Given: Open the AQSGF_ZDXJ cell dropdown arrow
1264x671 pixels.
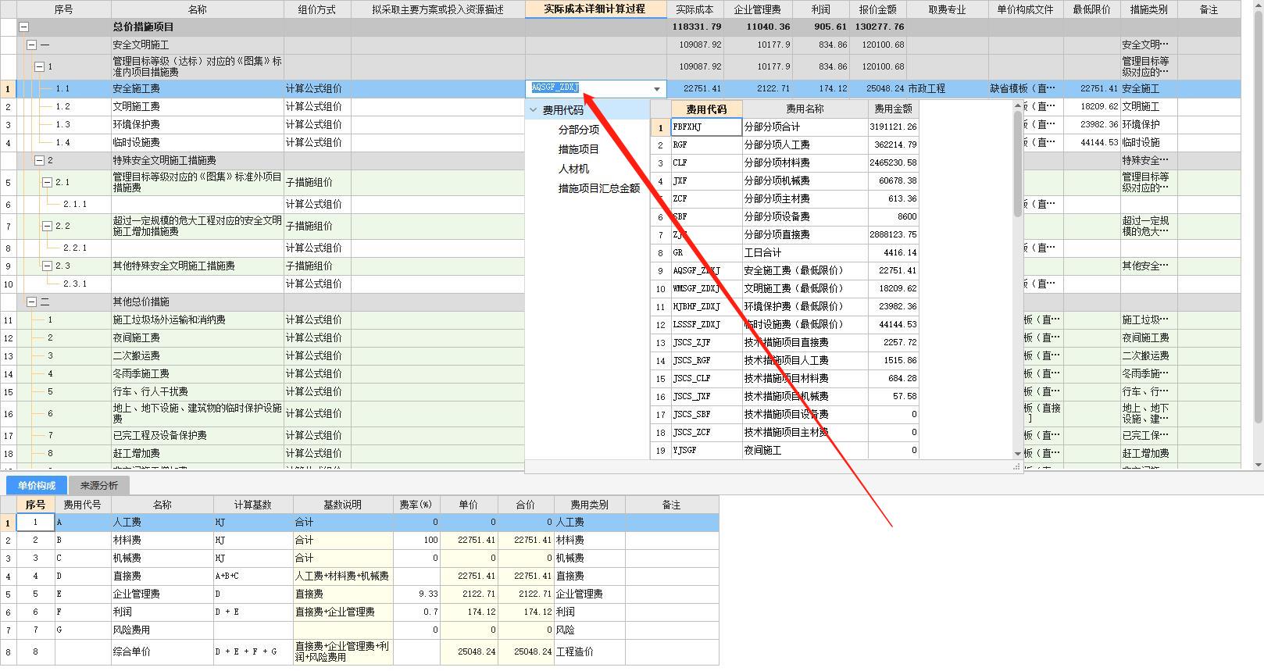Looking at the screenshot, I should click(x=656, y=89).
